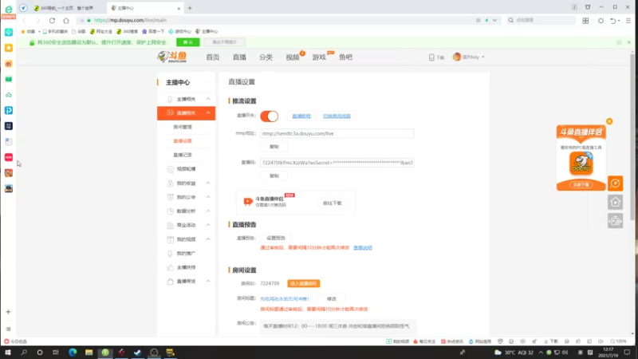Image resolution: width=638 pixels, height=359 pixels.
Task: Open Microsoft Edge from taskbar
Action: click(73, 353)
